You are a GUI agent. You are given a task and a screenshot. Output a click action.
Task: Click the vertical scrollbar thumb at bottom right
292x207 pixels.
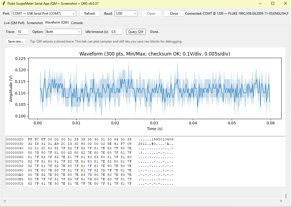(x=286, y=196)
